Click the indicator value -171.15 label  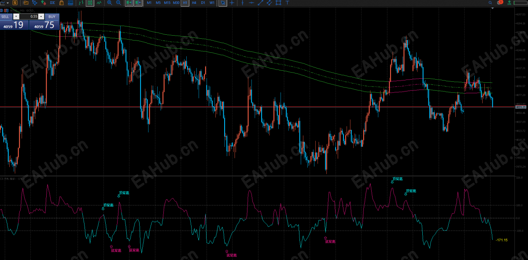pos(502,240)
